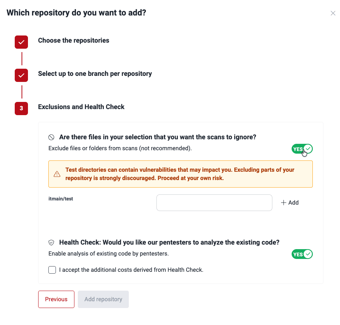
Task: Disable the file exclusions YES toggle
Action: point(302,149)
